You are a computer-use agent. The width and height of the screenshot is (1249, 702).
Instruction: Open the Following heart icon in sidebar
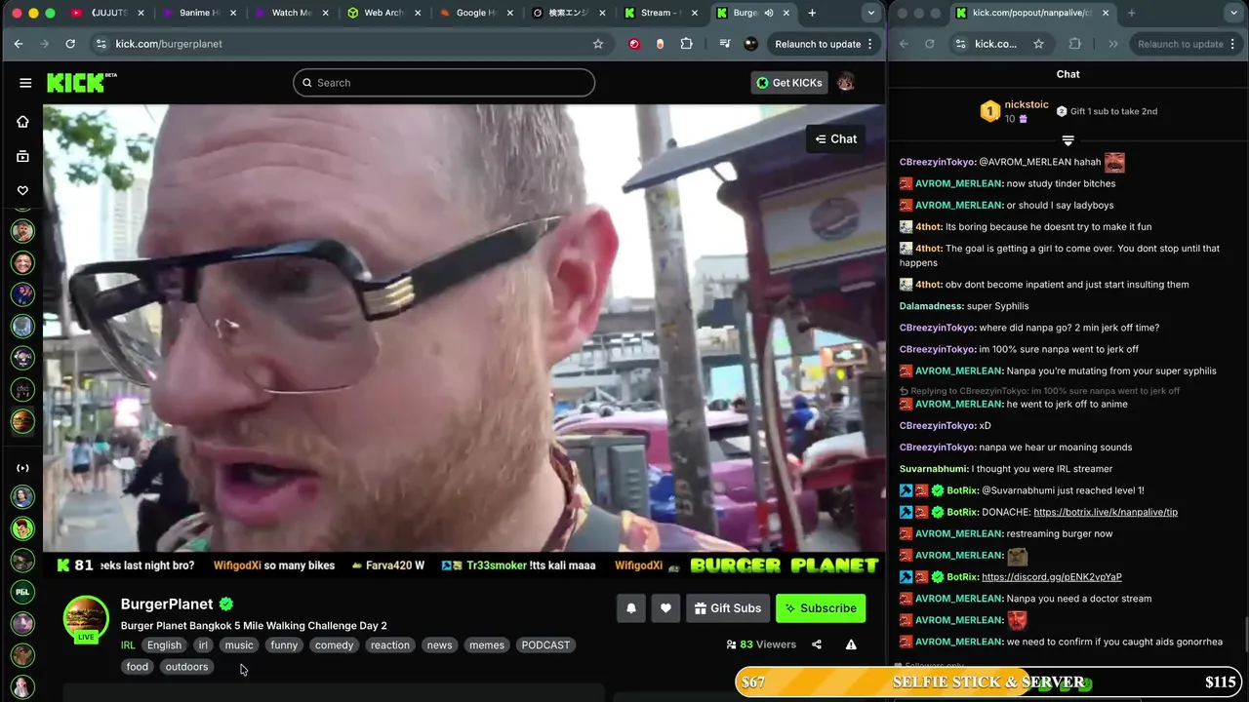(x=22, y=190)
